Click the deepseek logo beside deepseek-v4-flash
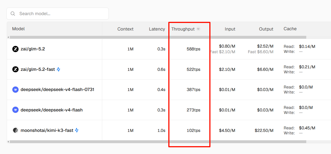 [x=15, y=110]
